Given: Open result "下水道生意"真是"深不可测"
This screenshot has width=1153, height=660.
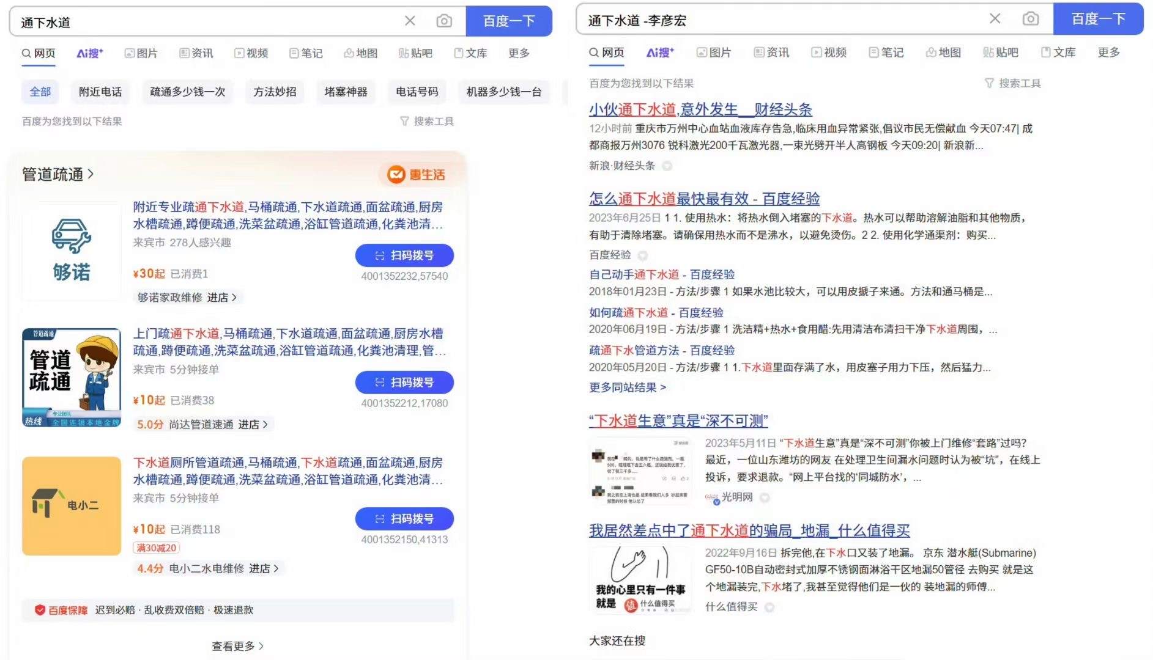Looking at the screenshot, I should point(678,420).
